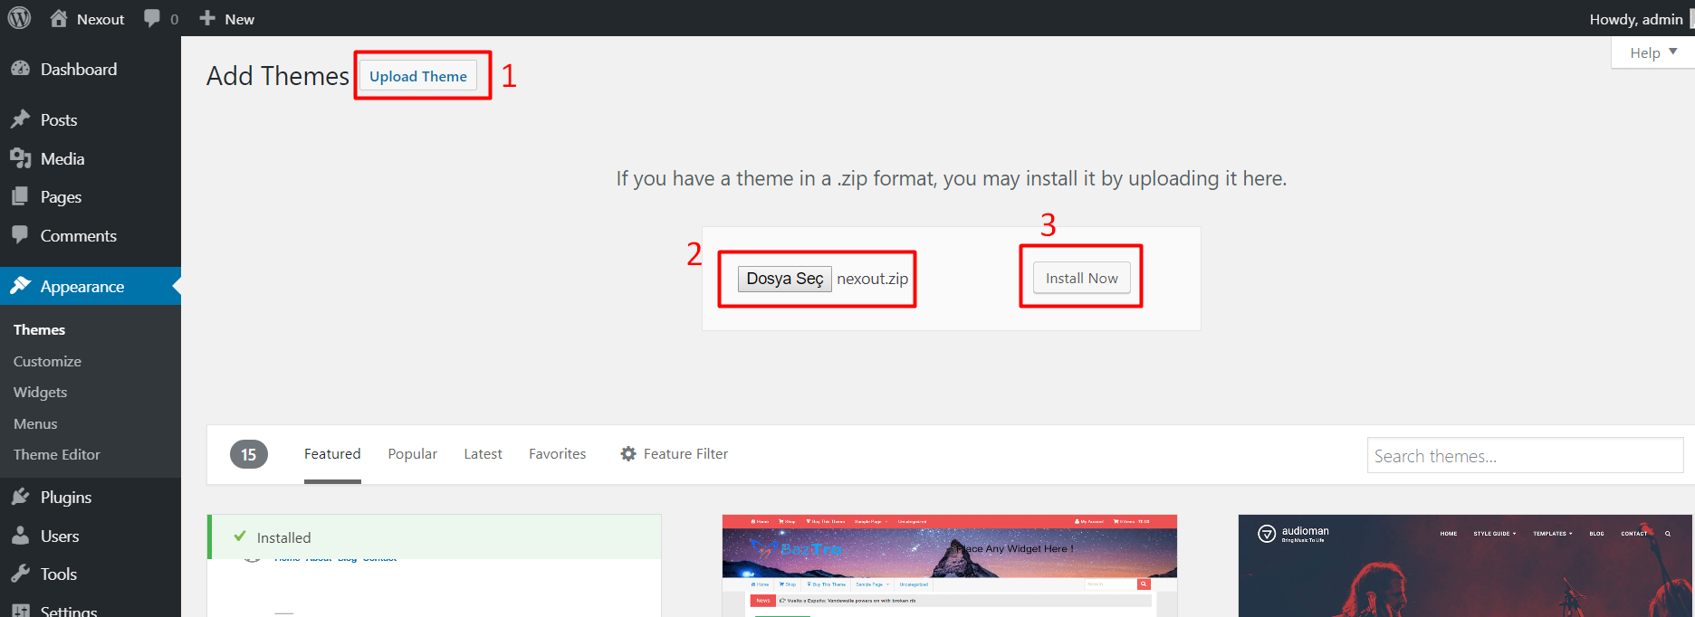This screenshot has width=1695, height=617.
Task: Select the Favorites tab
Action: click(557, 454)
